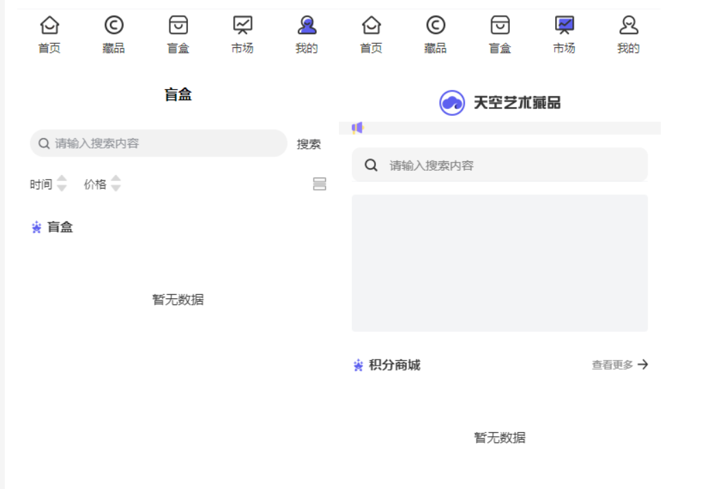Sort blind boxes by 价格

(x=103, y=184)
